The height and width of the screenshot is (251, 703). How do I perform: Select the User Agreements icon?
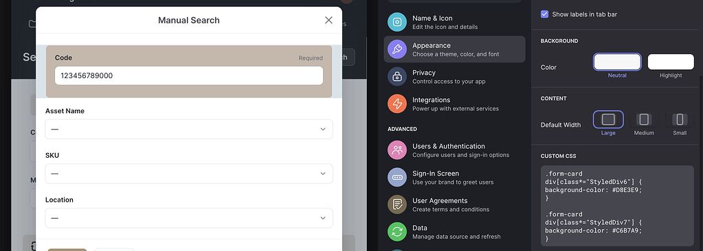click(397, 204)
